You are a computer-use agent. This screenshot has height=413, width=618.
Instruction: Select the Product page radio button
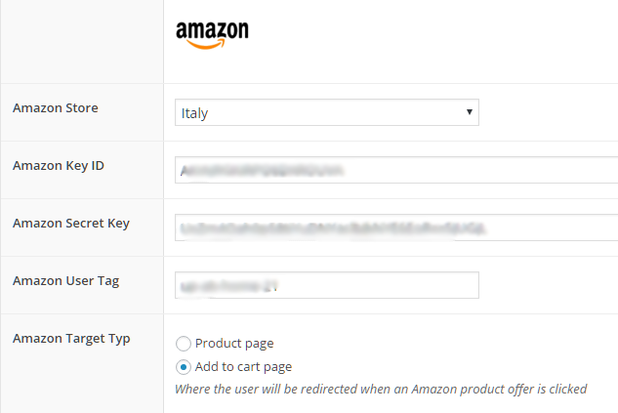184,344
